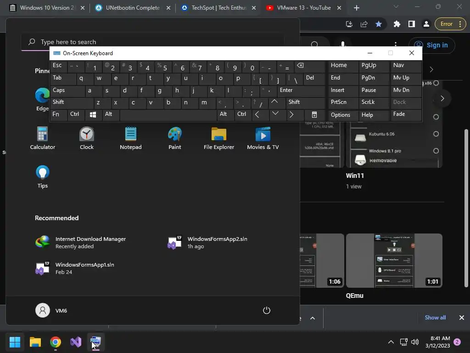Toggle the left Ctrl key

tap(76, 114)
